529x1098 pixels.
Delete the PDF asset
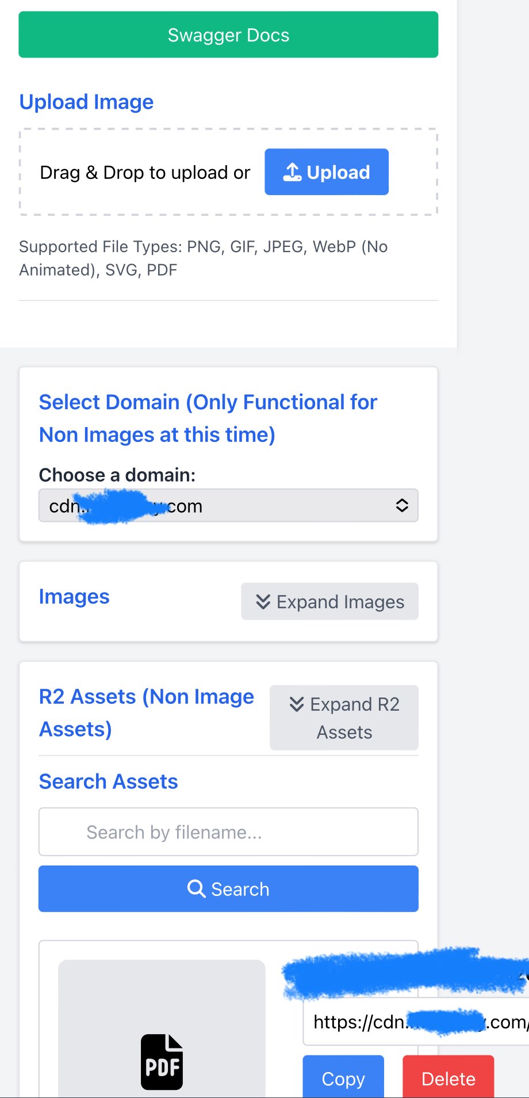pyautogui.click(x=448, y=1078)
